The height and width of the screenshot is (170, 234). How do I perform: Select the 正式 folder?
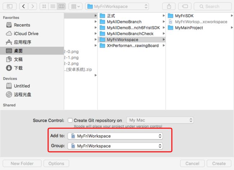[131, 16]
